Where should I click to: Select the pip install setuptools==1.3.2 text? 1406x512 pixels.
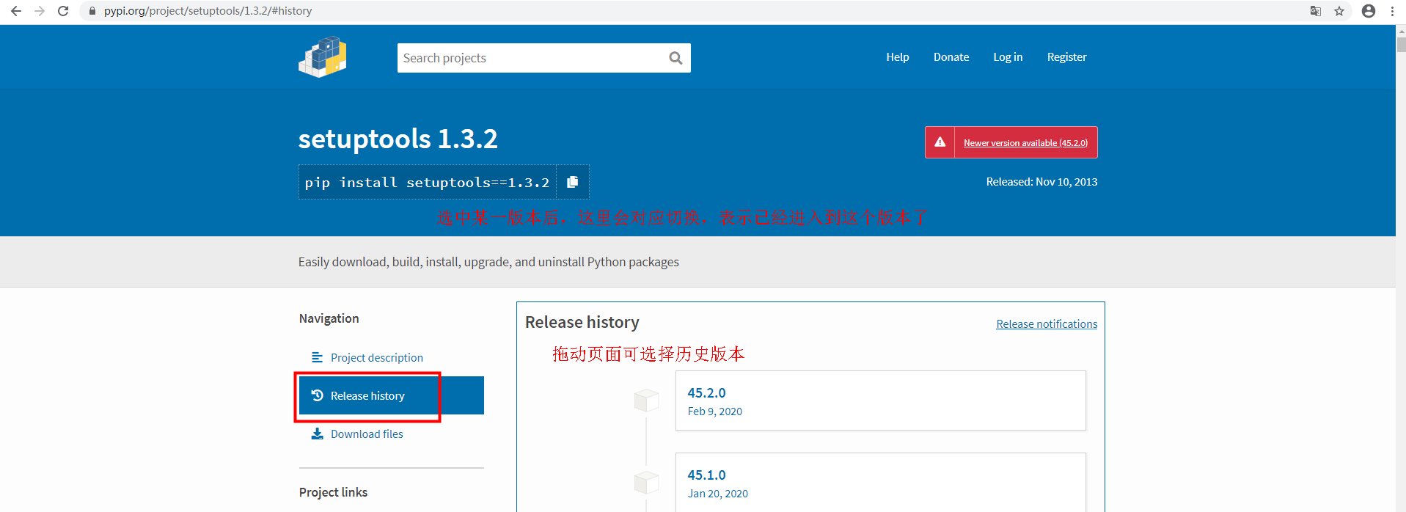(x=427, y=183)
